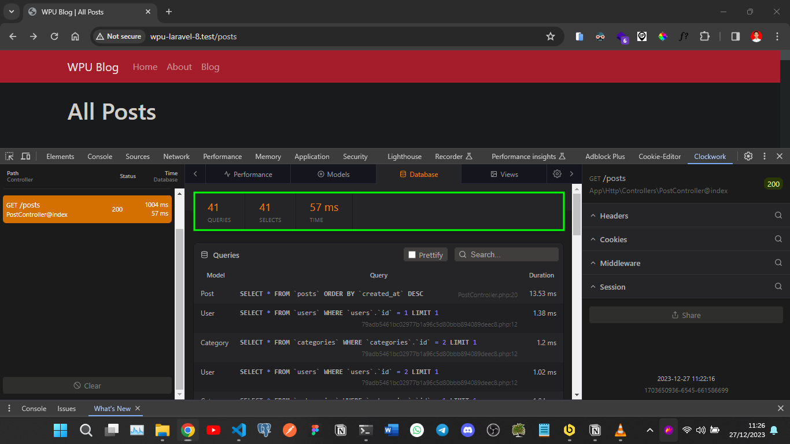790x444 pixels.
Task: Enable the Prettify checkbox for queries
Action: coord(413,254)
